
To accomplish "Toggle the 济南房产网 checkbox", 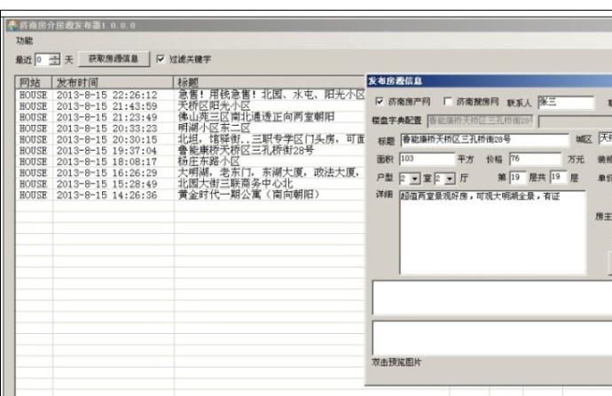I will point(379,101).
